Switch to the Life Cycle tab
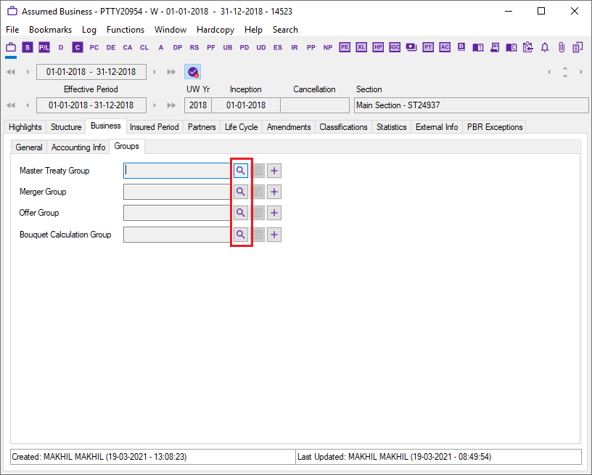Image resolution: width=592 pixels, height=475 pixels. coord(241,127)
